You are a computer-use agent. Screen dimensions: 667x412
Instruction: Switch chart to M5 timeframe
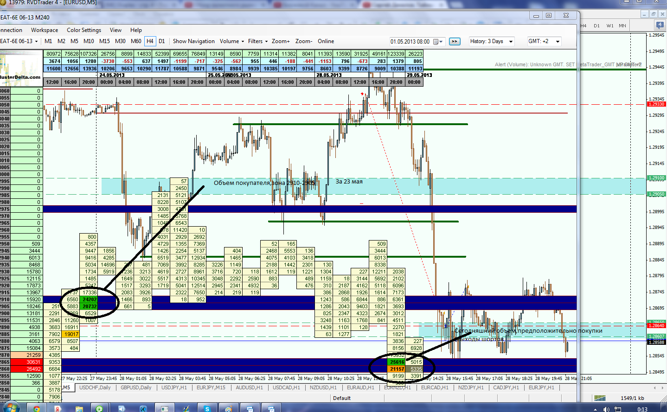point(74,41)
